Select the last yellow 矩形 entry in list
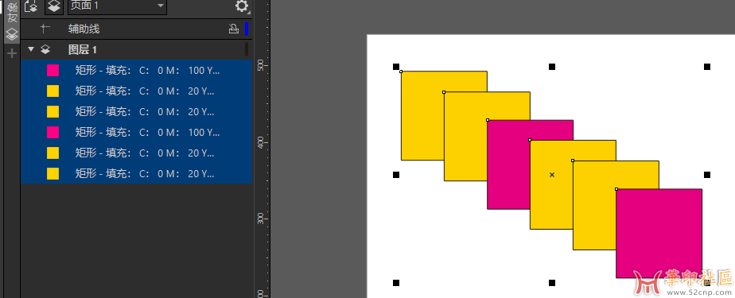This screenshot has height=298, width=735. (136, 173)
